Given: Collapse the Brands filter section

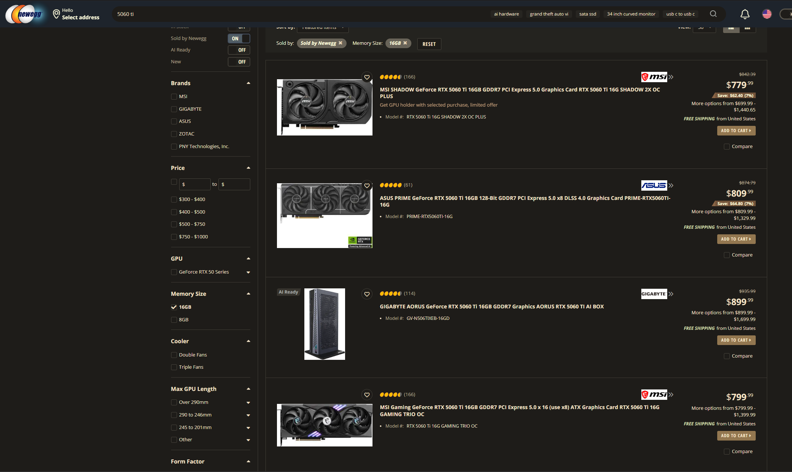Looking at the screenshot, I should [248, 83].
